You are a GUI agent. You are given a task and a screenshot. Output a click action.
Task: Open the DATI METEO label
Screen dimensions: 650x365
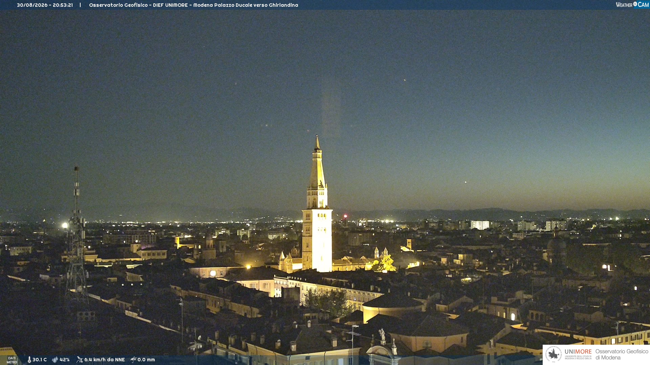click(12, 360)
